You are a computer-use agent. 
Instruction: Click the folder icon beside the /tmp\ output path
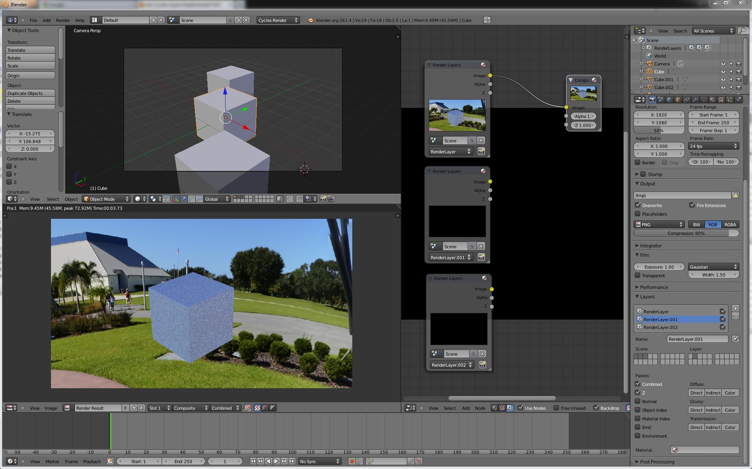[x=735, y=195]
